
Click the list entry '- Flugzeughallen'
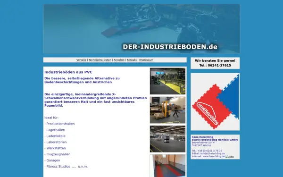(58, 154)
